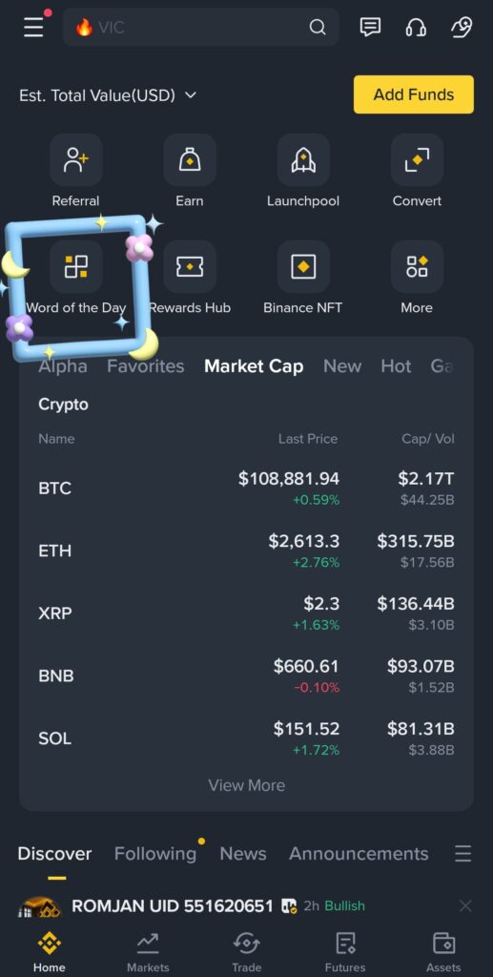
Task: Tap the headset customer support icon
Action: pos(416,27)
